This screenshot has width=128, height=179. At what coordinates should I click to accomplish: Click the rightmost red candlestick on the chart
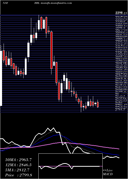pos(98,105)
